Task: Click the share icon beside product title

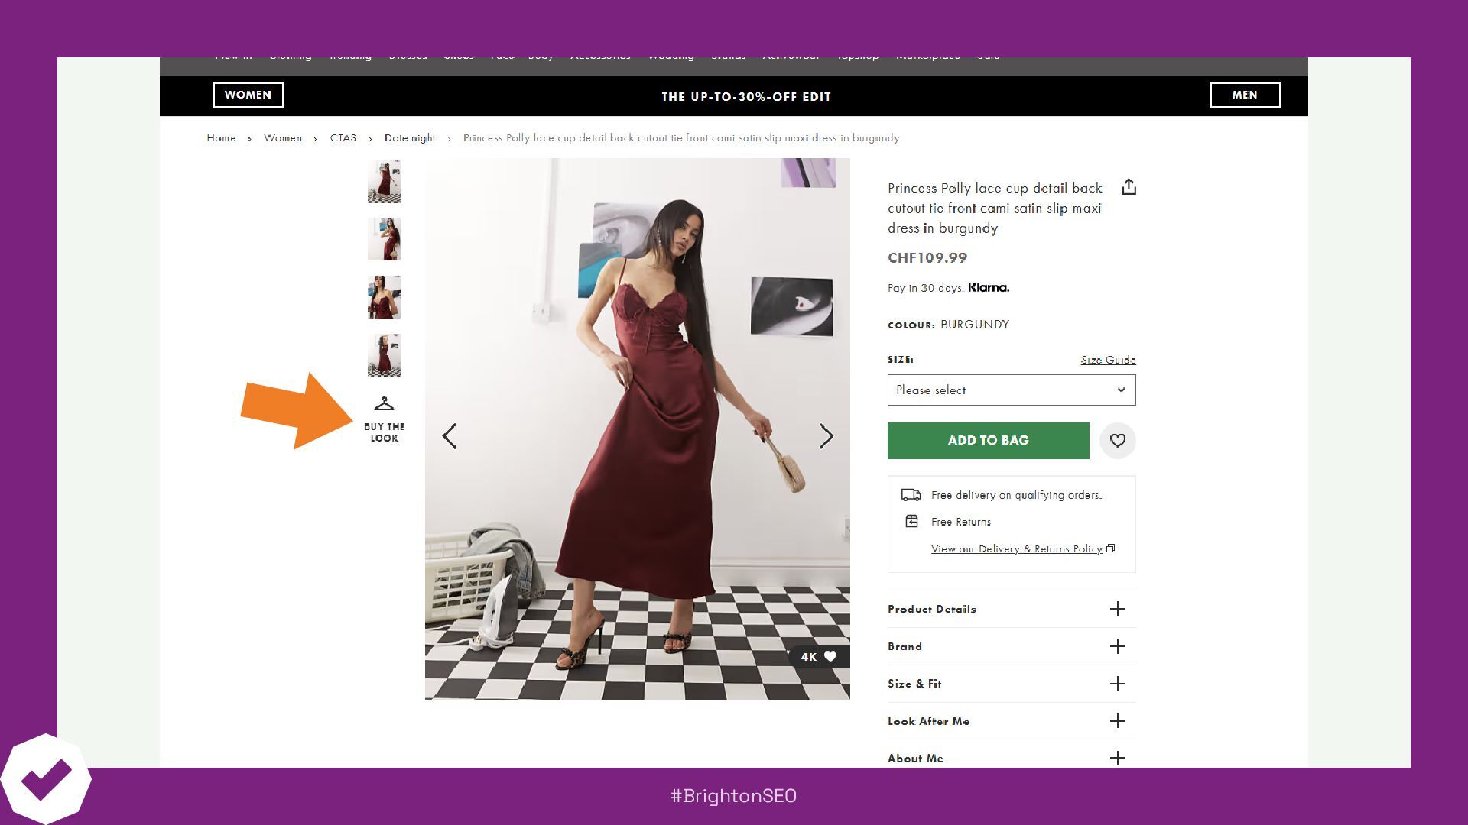Action: click(1129, 187)
